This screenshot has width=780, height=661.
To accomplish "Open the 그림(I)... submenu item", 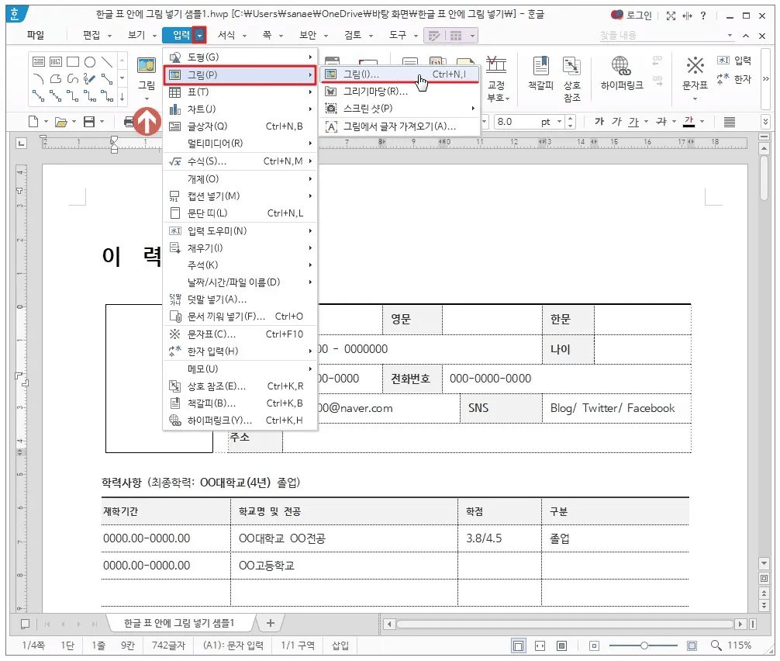I will 399,74.
